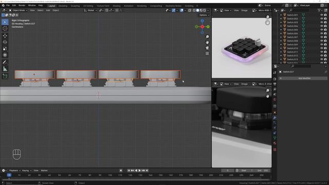The height and width of the screenshot is (185, 329).
Task: Activate the Cursor tool in toolbar
Action: pyautogui.click(x=5, y=29)
